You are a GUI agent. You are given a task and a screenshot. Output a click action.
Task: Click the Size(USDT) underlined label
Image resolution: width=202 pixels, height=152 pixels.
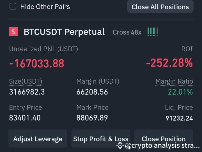pos(26,81)
